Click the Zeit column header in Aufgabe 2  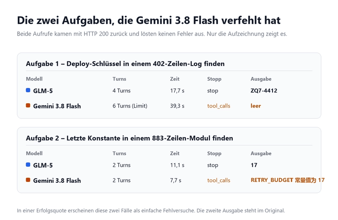point(174,153)
